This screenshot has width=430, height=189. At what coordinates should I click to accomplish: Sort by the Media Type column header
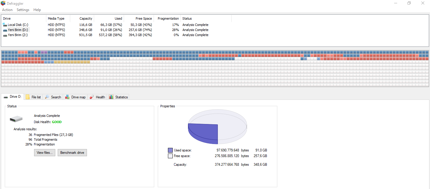(58, 18)
